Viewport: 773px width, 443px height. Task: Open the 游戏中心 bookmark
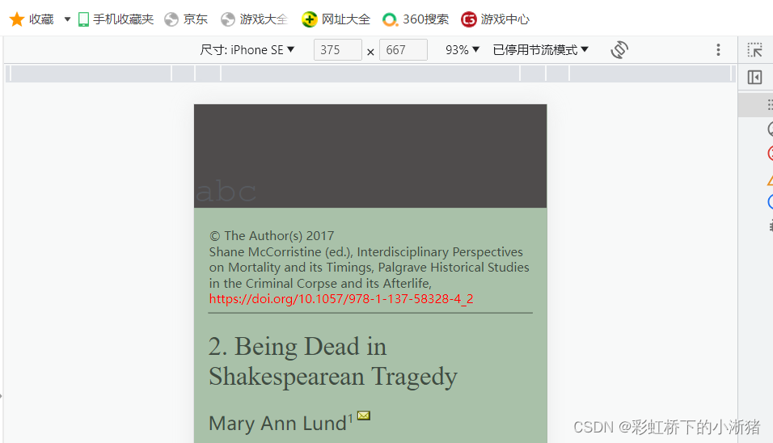point(495,19)
